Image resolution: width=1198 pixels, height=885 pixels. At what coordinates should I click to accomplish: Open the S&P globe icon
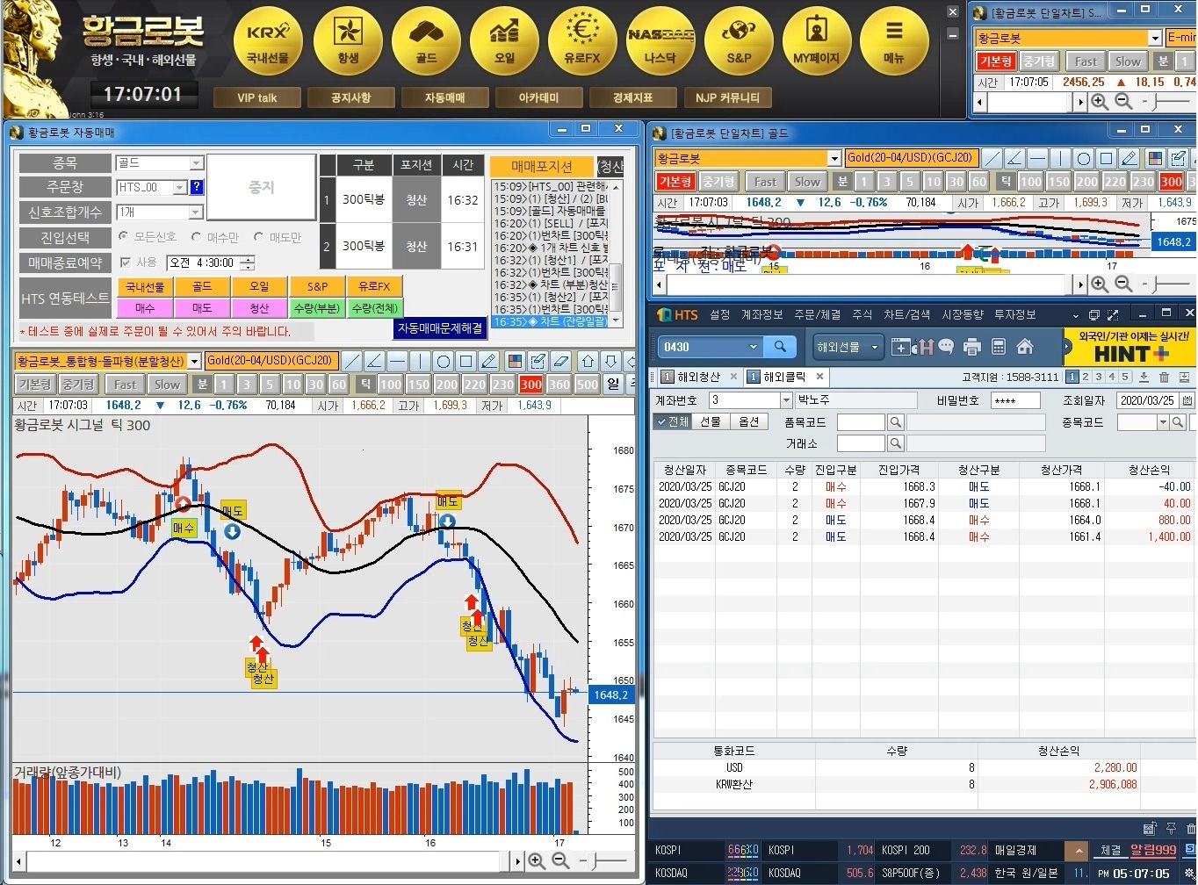tap(739, 40)
